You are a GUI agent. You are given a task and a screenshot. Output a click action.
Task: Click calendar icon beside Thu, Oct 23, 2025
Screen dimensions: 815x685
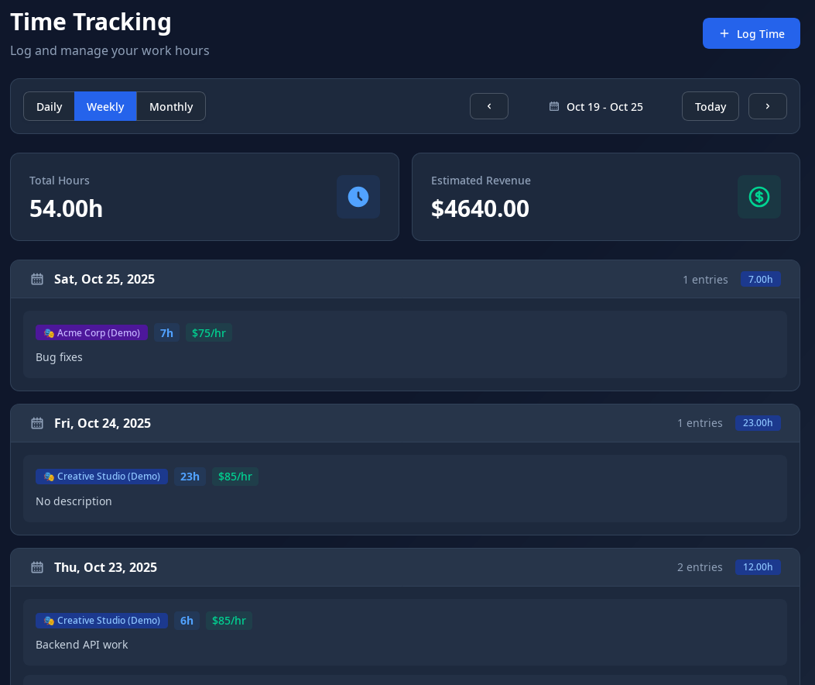click(37, 567)
